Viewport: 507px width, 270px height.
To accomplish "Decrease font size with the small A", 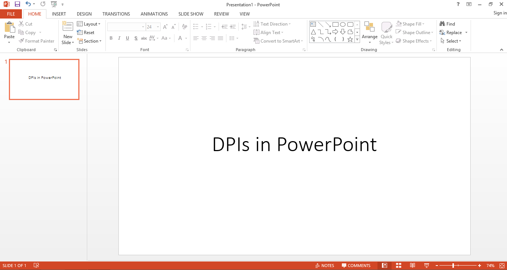I will [173, 27].
